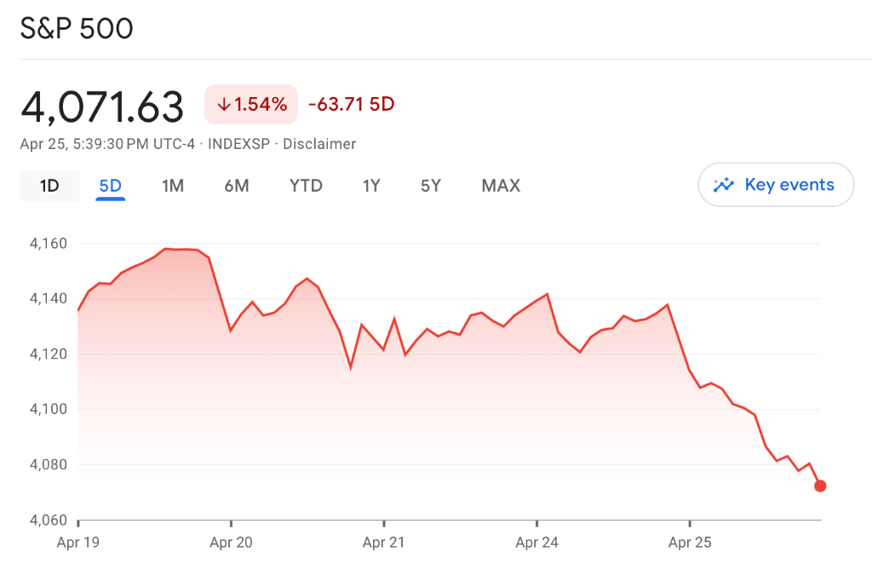This screenshot has height=575, width=872.
Task: Open the Disclaimer link
Action: point(319,144)
